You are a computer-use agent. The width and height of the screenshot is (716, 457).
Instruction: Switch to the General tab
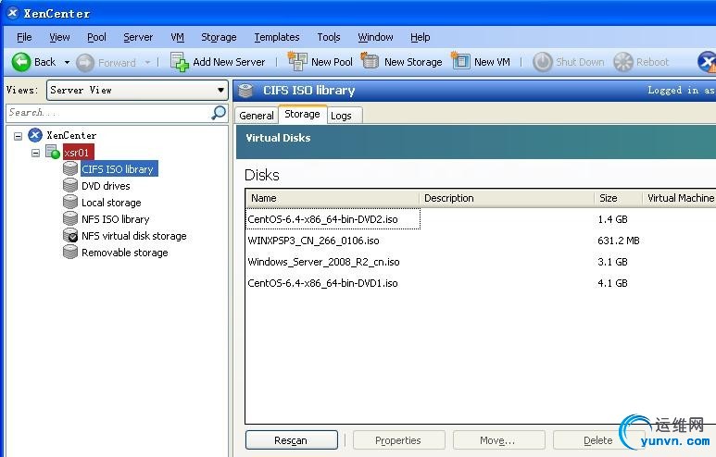(x=257, y=116)
